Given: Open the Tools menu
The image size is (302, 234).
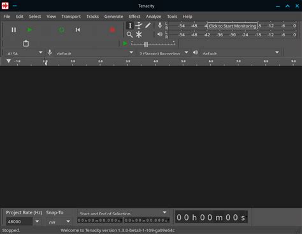Looking at the screenshot, I should click(172, 17).
